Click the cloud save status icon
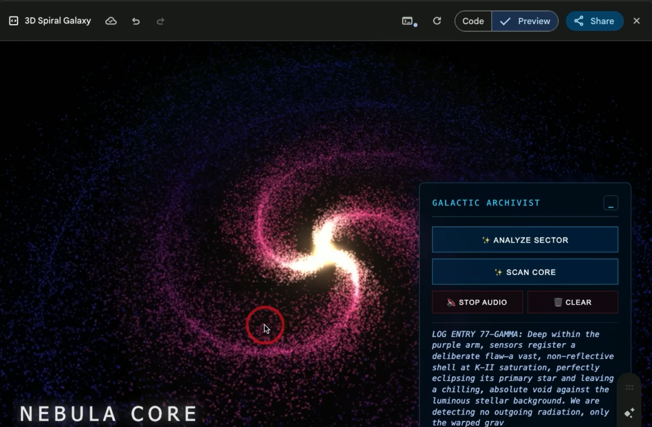Image resolution: width=652 pixels, height=427 pixels. coord(111,21)
